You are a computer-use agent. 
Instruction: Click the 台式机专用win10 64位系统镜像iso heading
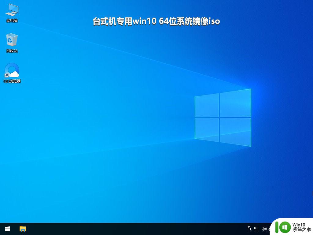pyautogui.click(x=156, y=21)
